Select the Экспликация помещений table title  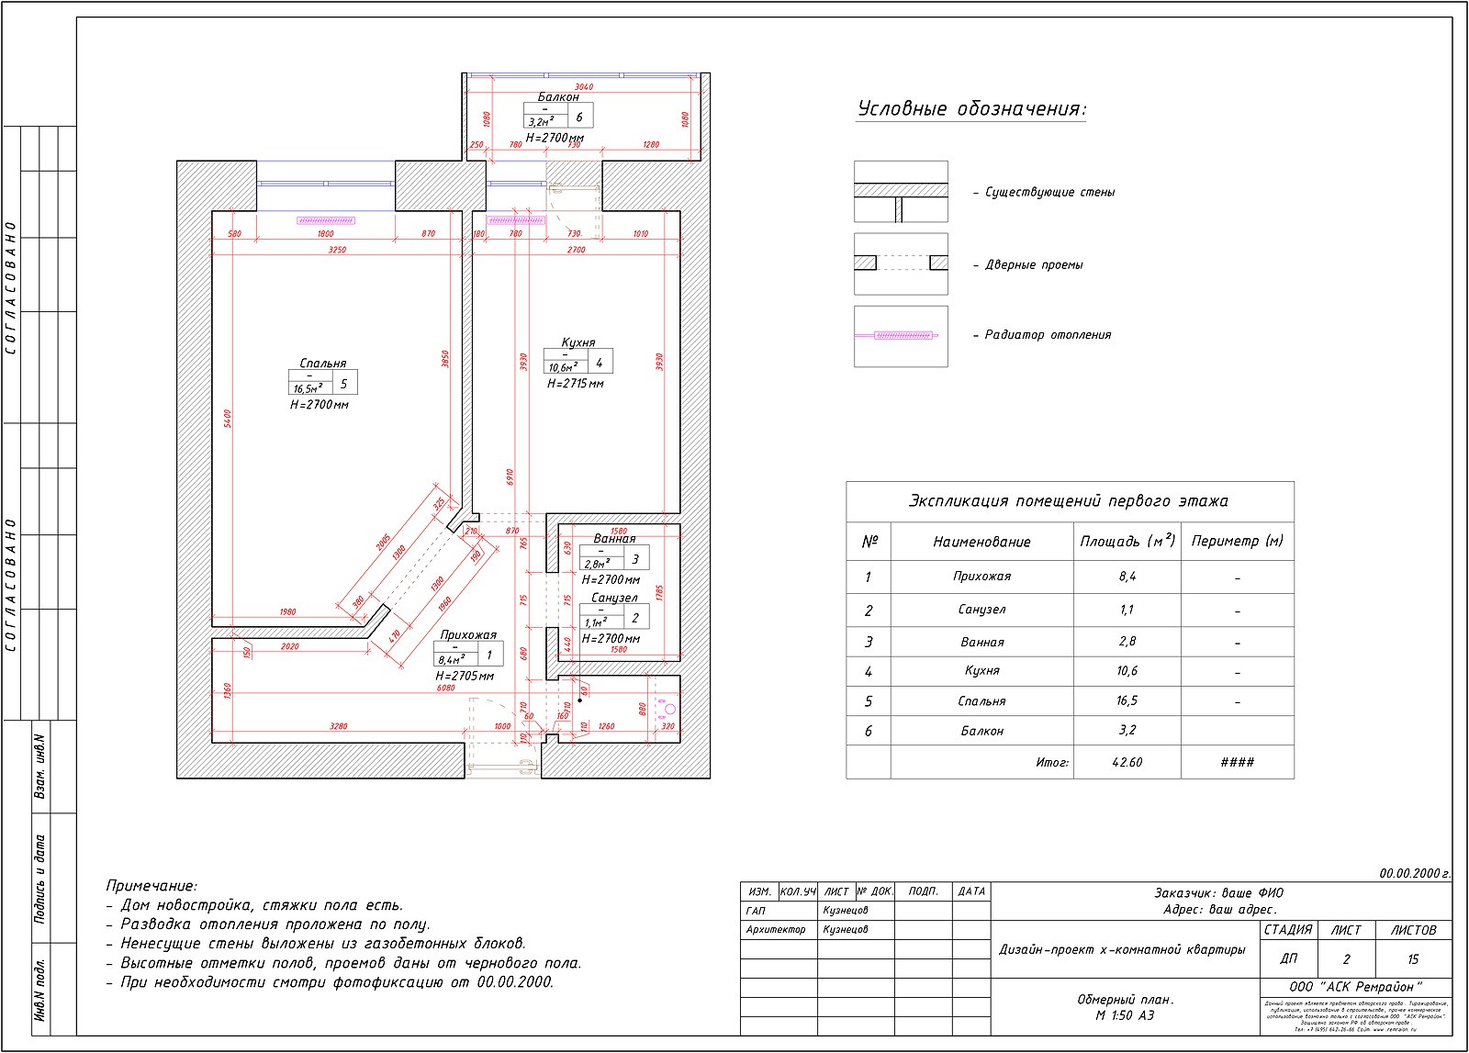(1069, 501)
